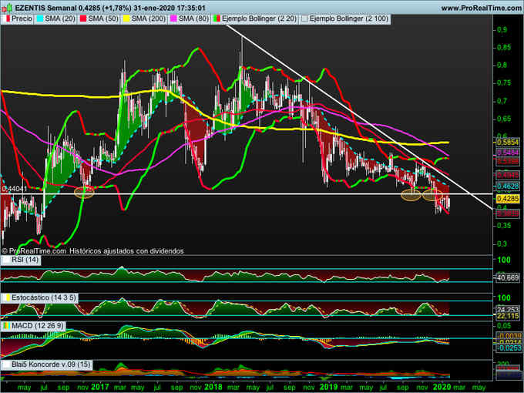Click the candlestick chart icon beside EZENTIS title

pos(7,8)
